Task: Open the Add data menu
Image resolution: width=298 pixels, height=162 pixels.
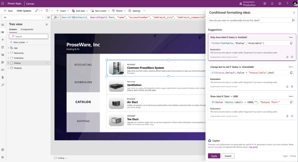Action: pyautogui.click(x=80, y=11)
